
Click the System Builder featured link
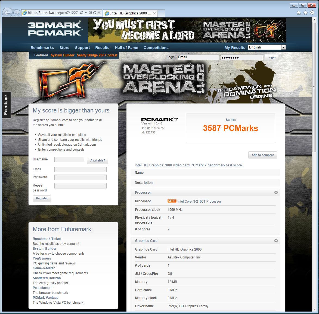[x=63, y=55]
